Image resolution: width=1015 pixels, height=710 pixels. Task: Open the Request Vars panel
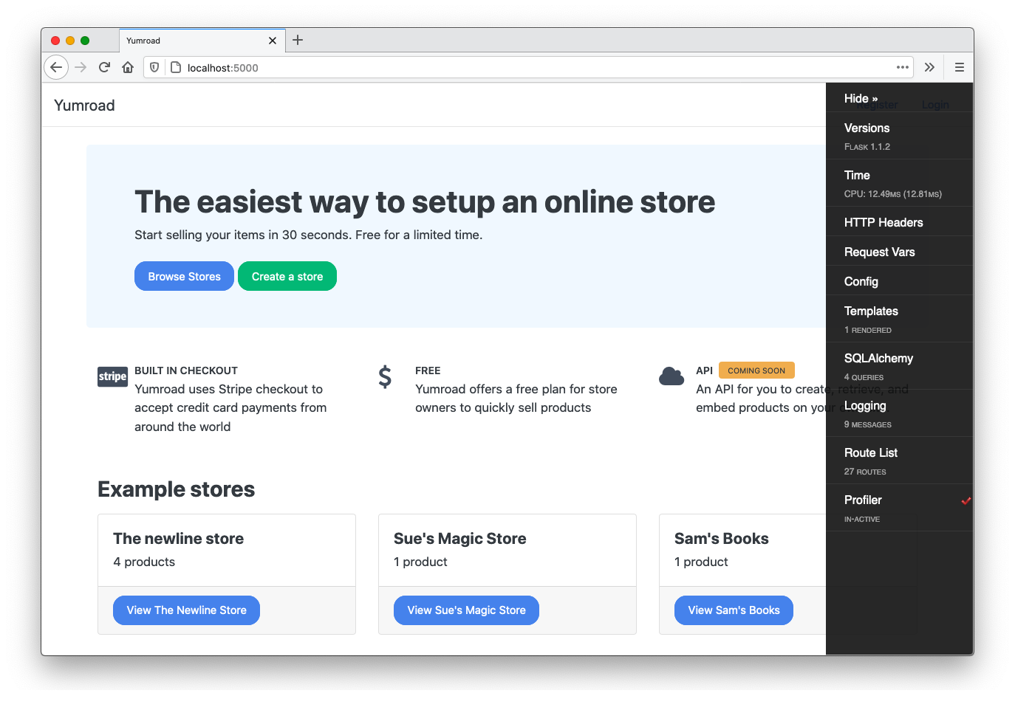coord(899,251)
